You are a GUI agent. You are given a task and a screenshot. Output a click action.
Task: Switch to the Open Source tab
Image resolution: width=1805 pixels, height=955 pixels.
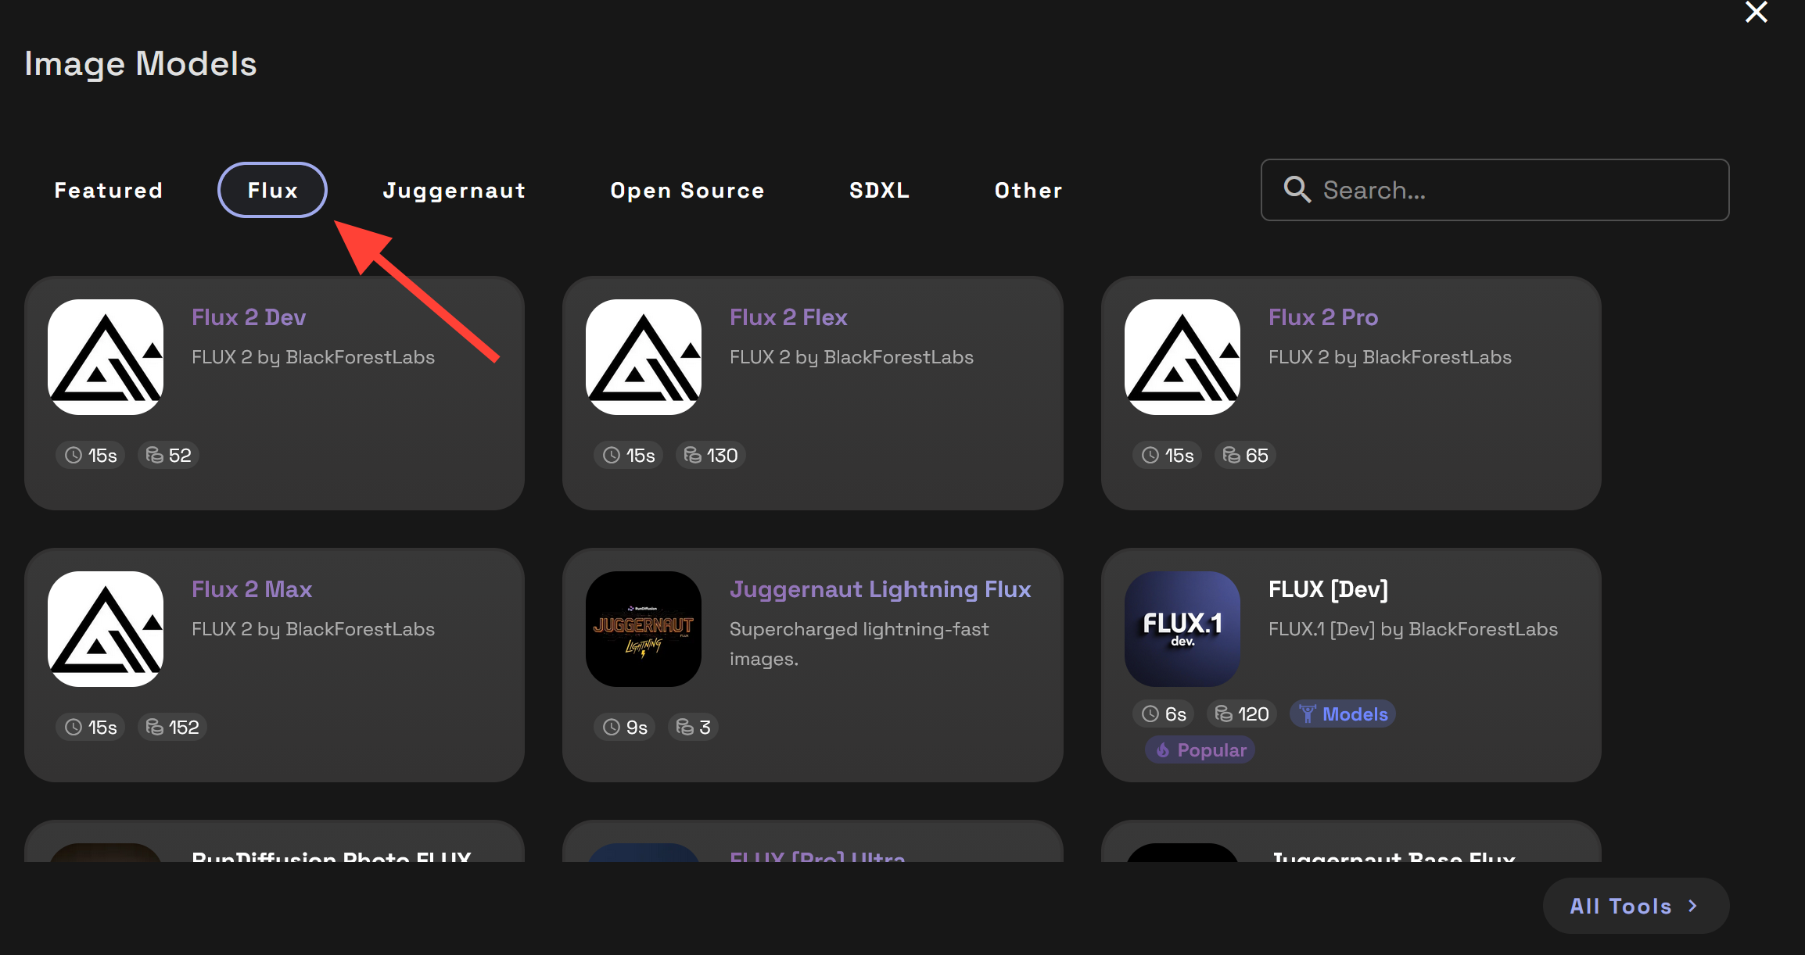point(687,190)
